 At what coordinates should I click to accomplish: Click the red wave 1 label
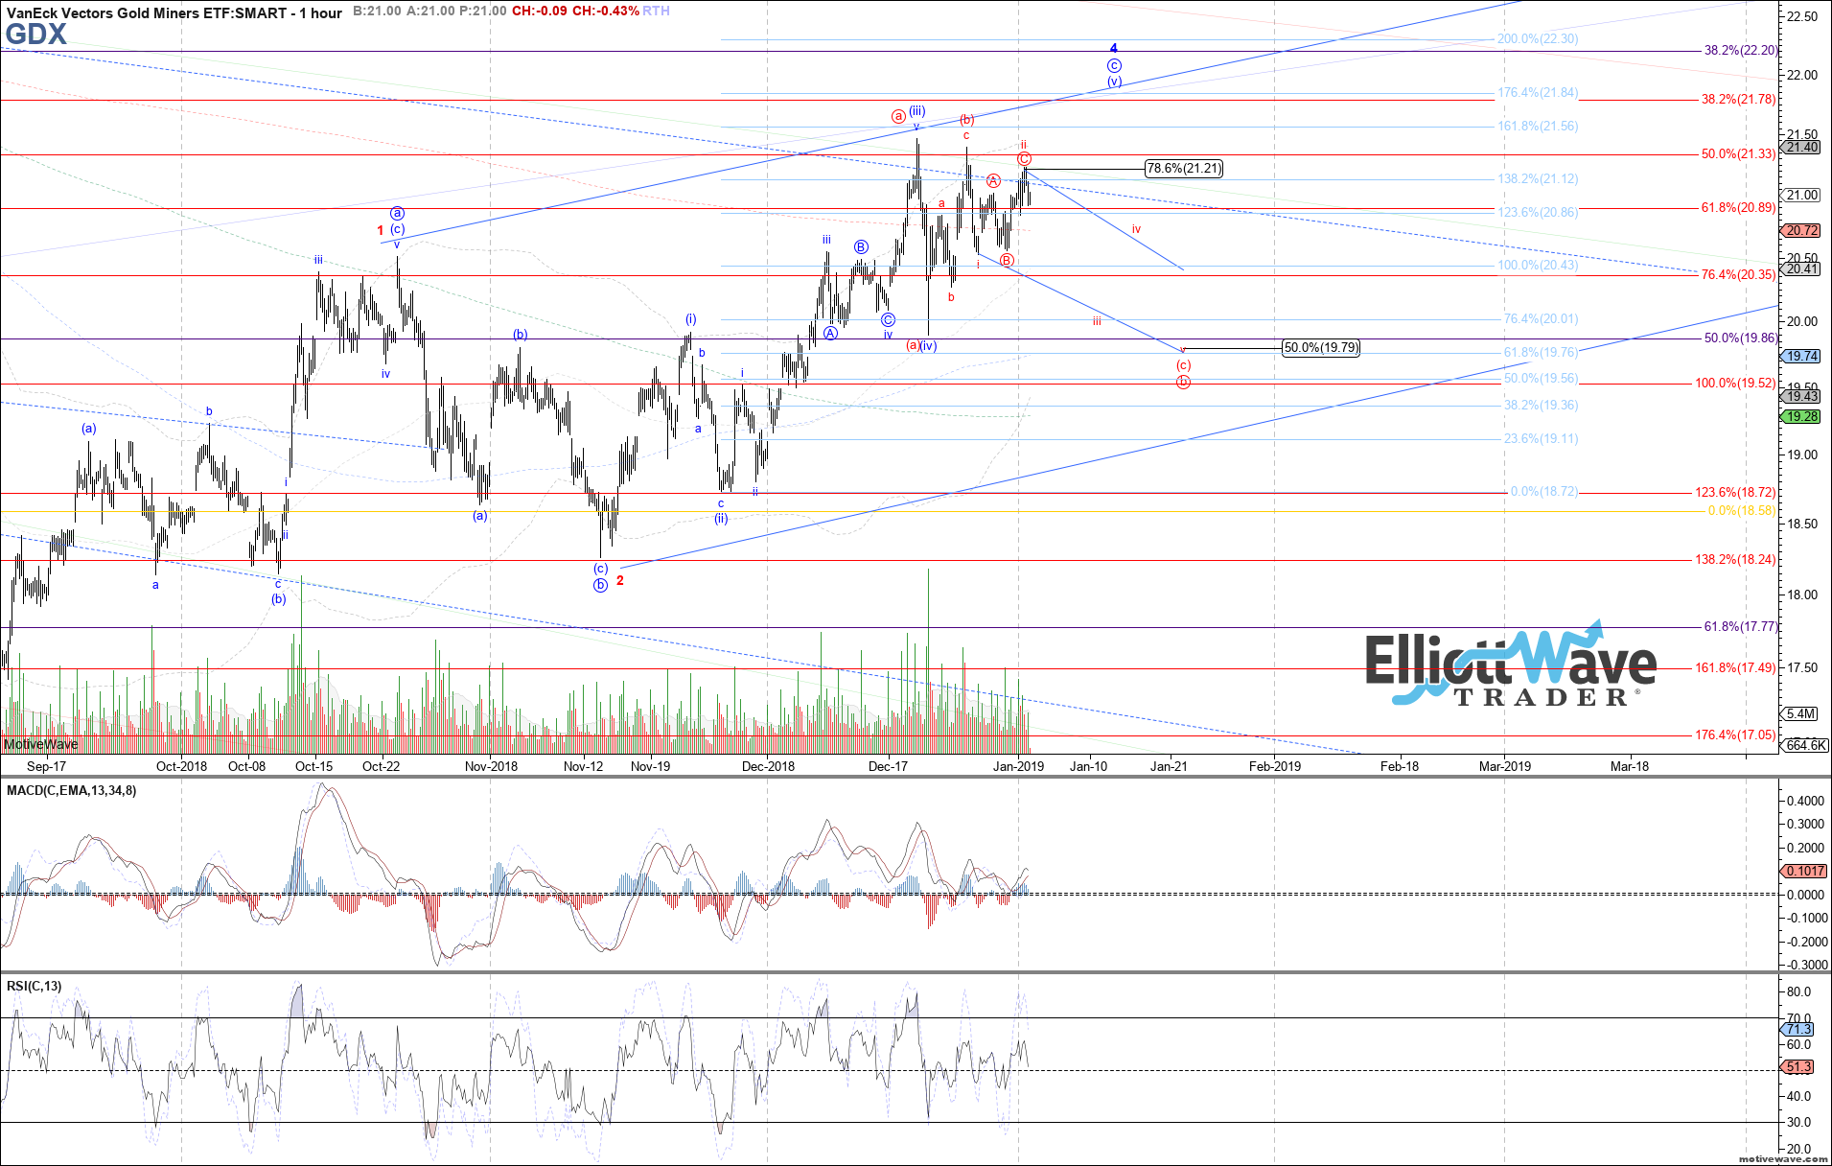[x=381, y=230]
